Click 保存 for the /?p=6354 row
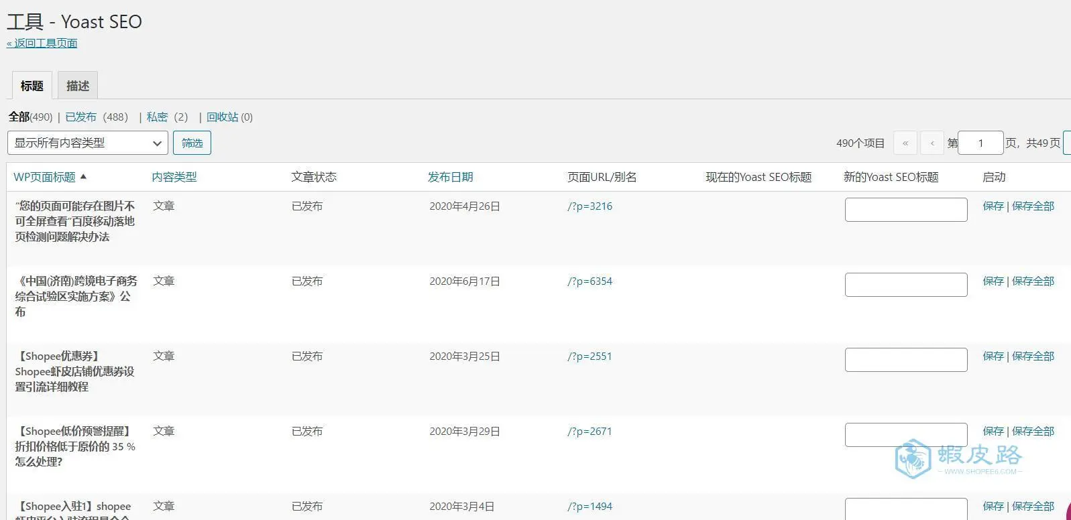 pos(993,281)
